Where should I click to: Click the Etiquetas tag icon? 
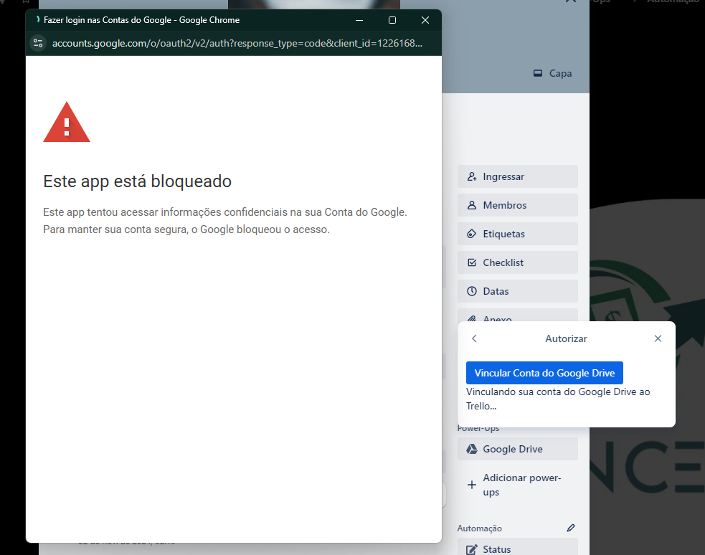point(472,234)
